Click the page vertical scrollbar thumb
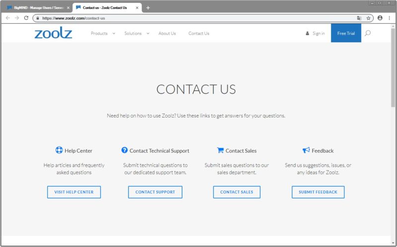Image resolution: width=397 pixels, height=247 pixels. pos(393,67)
